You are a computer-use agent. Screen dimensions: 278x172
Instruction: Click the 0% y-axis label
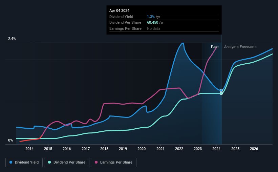click(x=10, y=140)
